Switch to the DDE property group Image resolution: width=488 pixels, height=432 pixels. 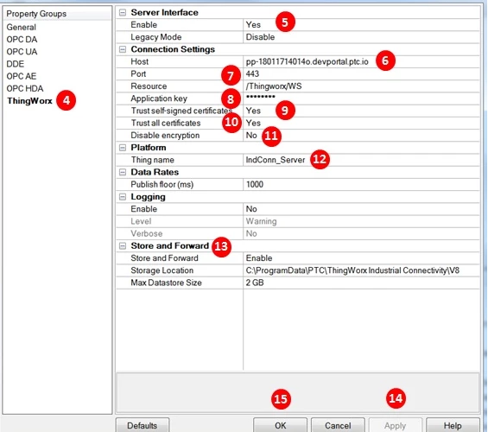tap(15, 64)
